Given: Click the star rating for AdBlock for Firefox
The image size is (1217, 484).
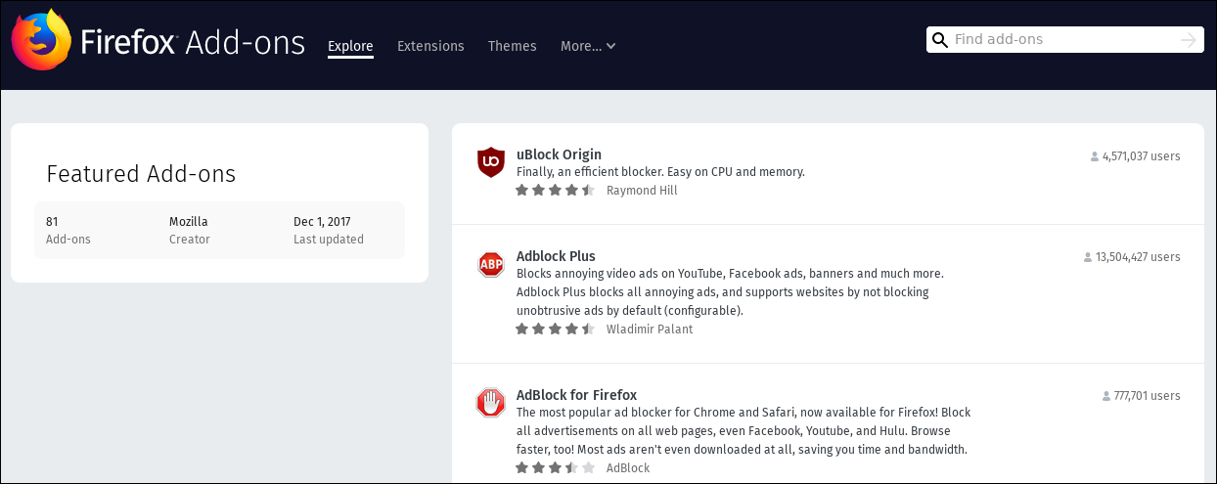Looking at the screenshot, I should 555,468.
